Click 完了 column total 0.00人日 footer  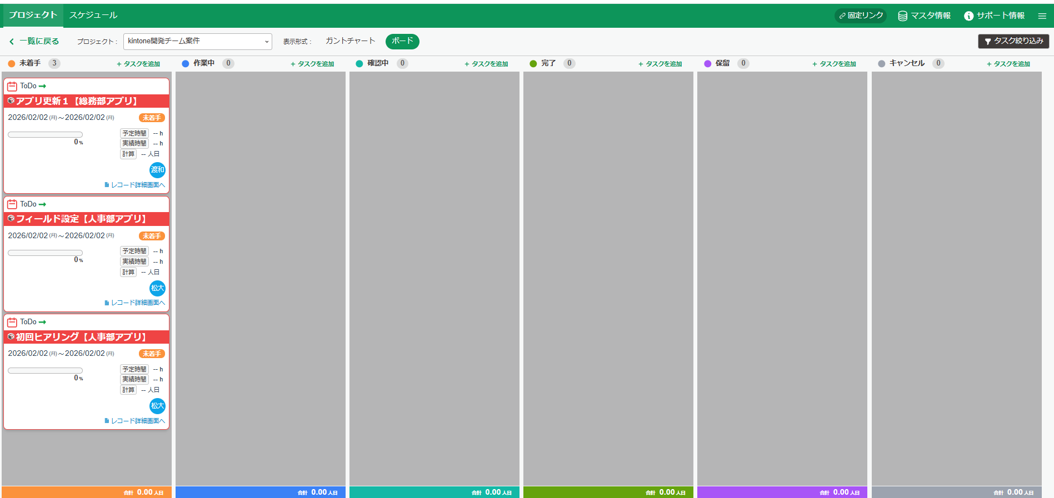[608, 492]
